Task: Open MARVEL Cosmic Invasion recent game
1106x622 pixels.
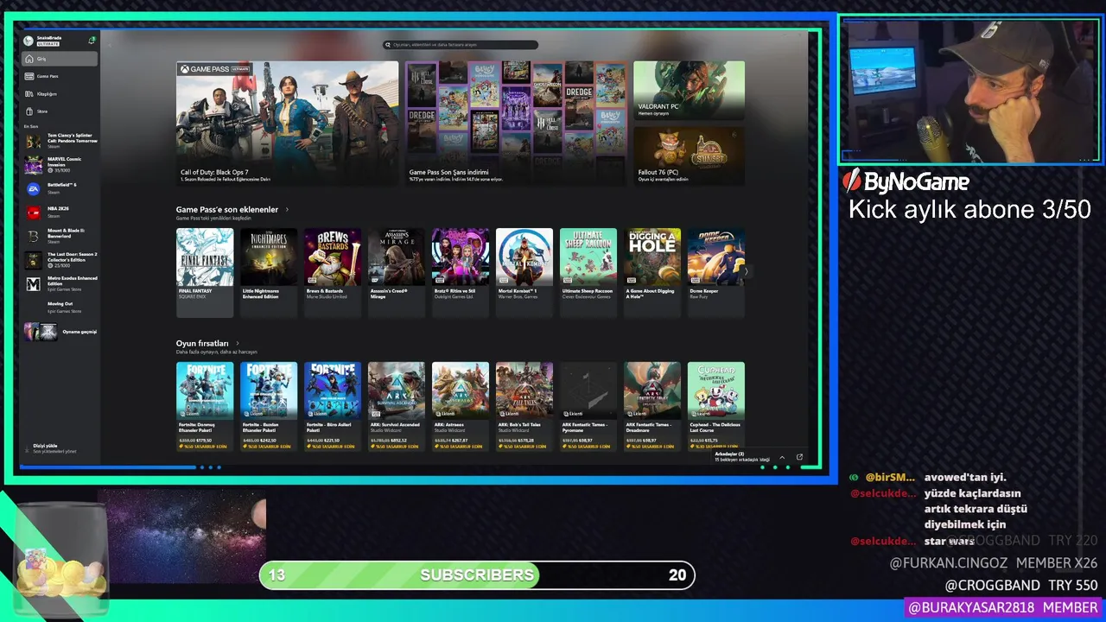Action: (60, 164)
